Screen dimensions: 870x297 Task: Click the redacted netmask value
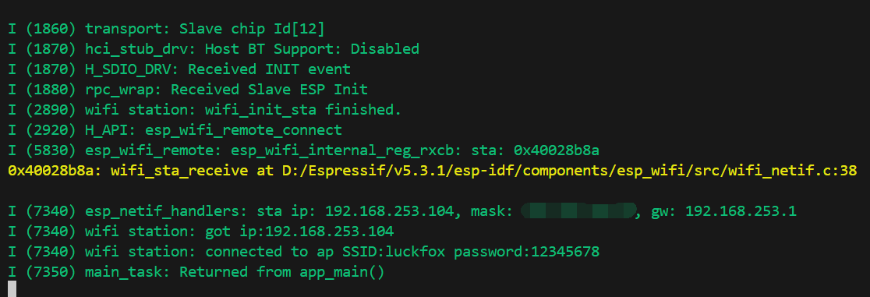point(578,211)
